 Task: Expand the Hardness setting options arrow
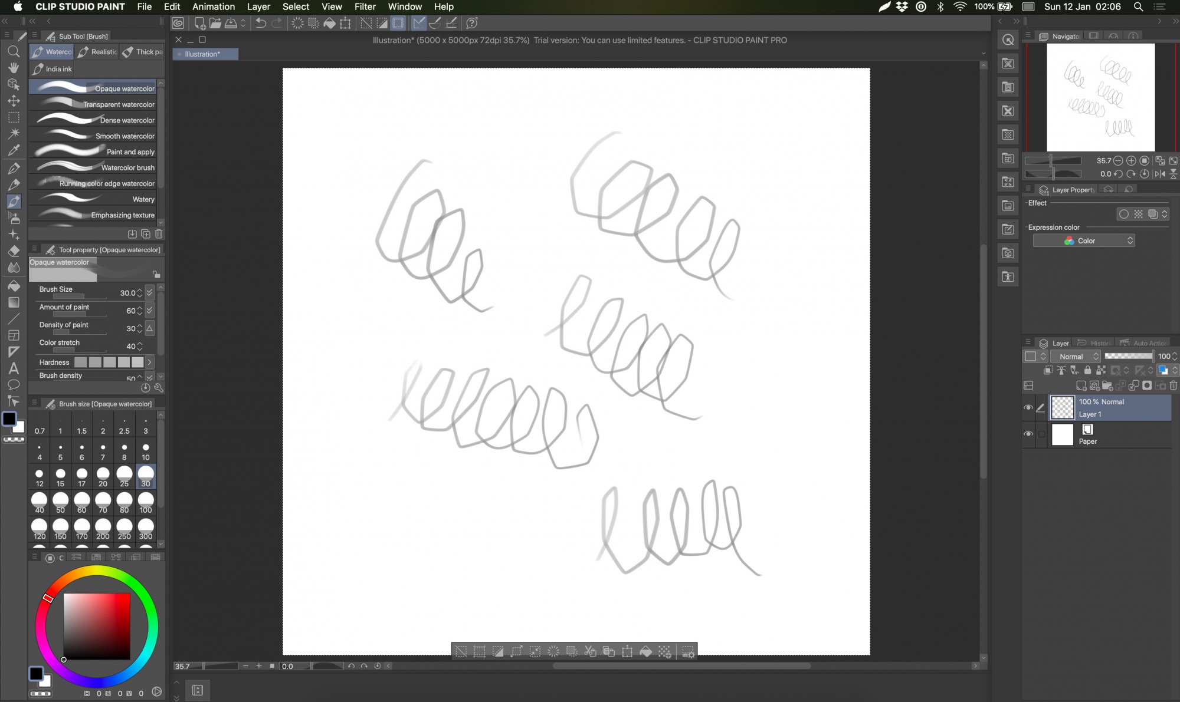149,362
